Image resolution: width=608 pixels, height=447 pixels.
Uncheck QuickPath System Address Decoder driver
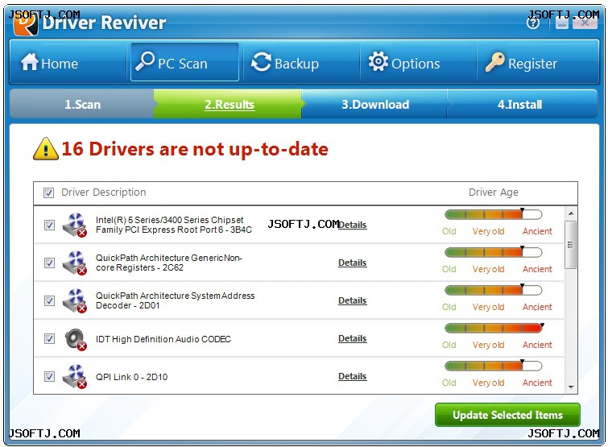[x=49, y=301]
